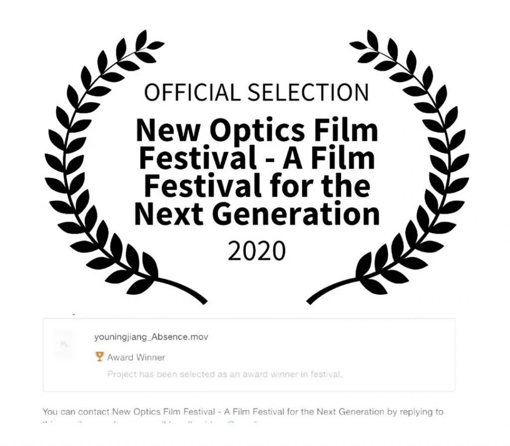510x446 pixels.
Task: Select the 'Project has been selected' description line
Action: 225,374
